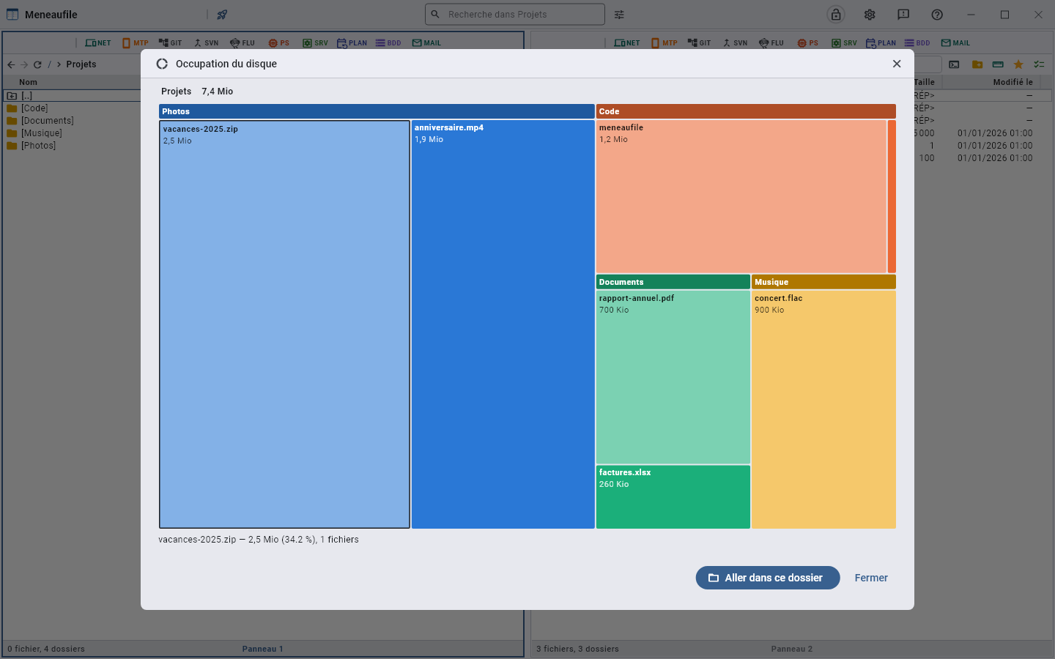Open settings gear icon

(870, 15)
